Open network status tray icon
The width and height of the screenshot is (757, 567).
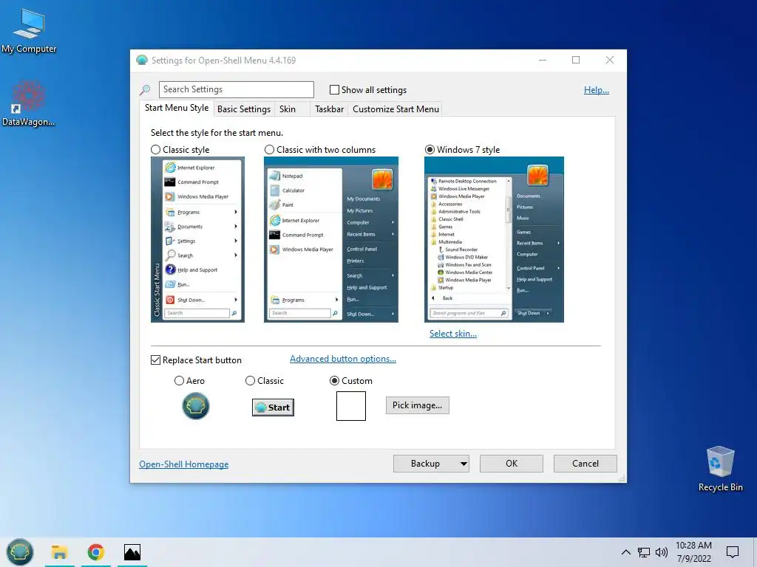(x=644, y=552)
